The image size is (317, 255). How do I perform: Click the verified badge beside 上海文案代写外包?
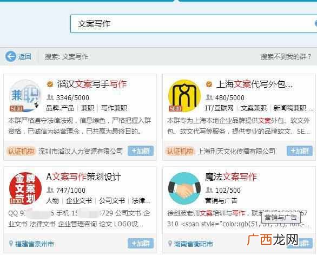click(209, 84)
